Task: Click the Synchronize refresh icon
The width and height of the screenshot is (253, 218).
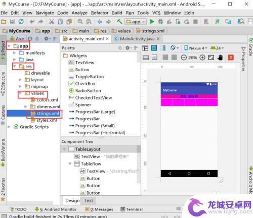Action: [x=21, y=22]
